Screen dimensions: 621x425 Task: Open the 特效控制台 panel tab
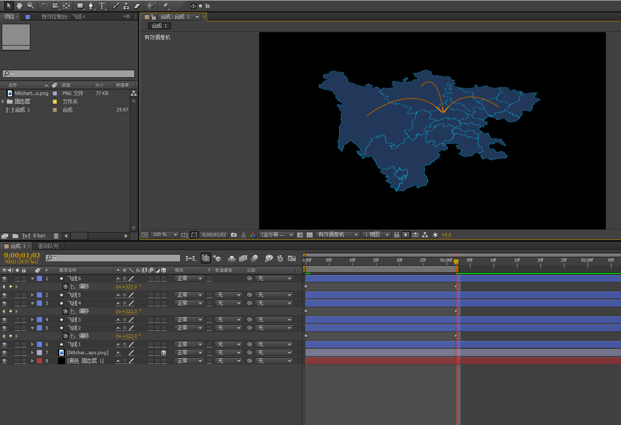pos(63,16)
